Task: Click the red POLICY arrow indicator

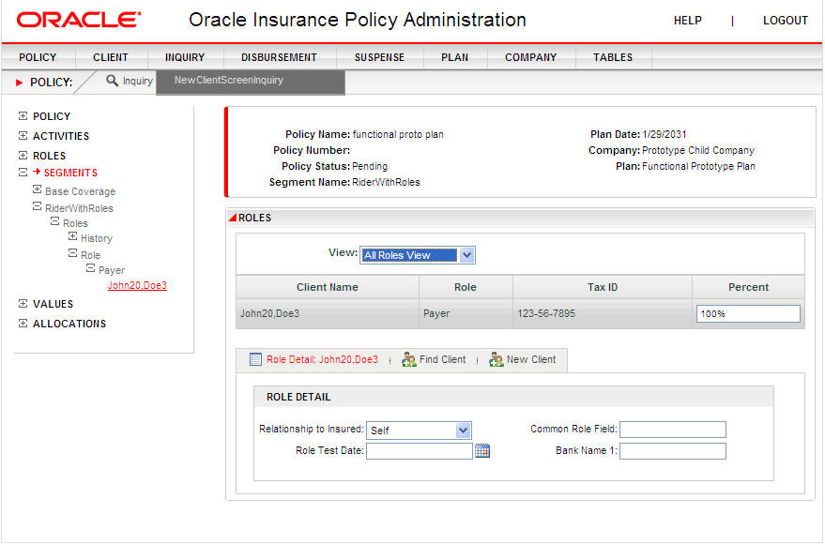Action: pyautogui.click(x=20, y=83)
